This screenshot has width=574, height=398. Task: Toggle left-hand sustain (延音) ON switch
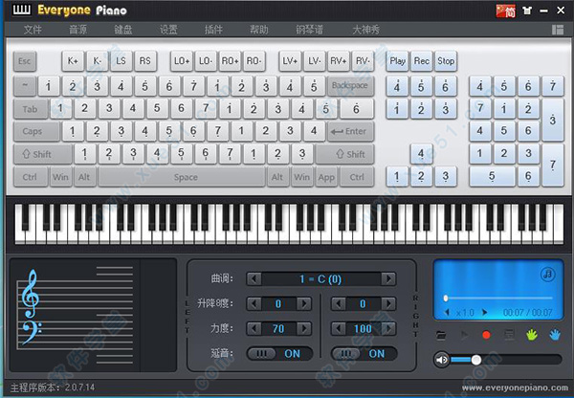[278, 353]
